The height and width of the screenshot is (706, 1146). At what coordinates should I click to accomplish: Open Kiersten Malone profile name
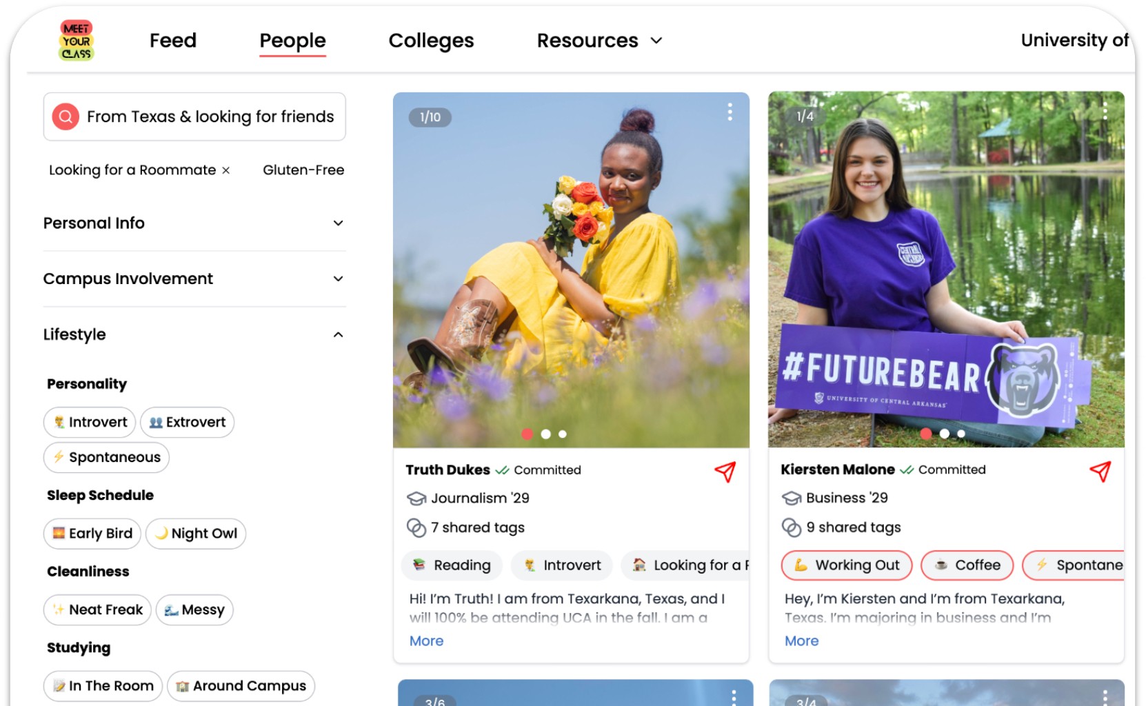837,470
